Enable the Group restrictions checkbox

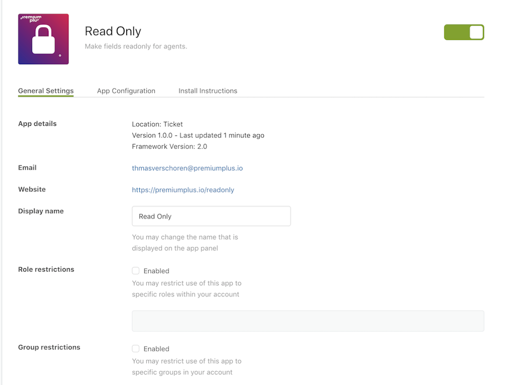[136, 349]
